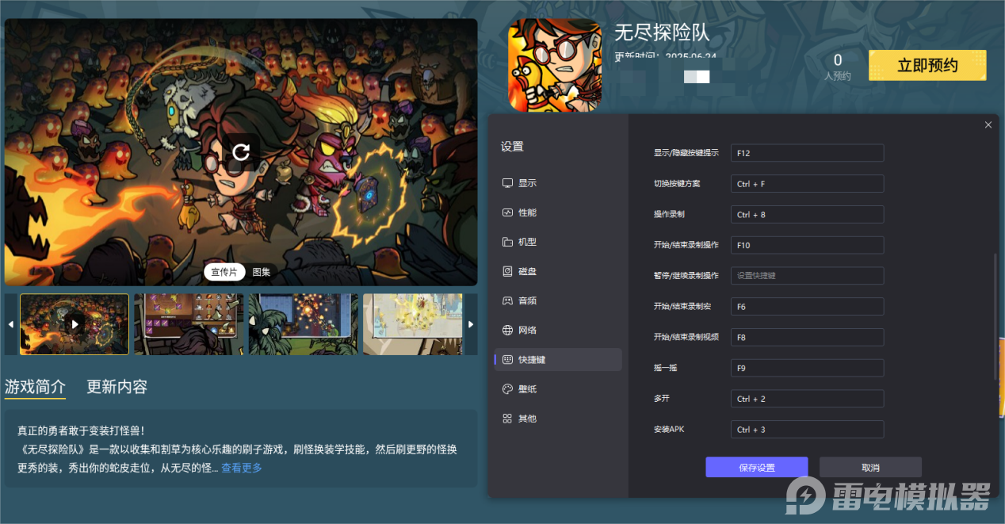Open the 游戏简介 tab
Viewport: 1005px width, 524px height.
click(35, 387)
